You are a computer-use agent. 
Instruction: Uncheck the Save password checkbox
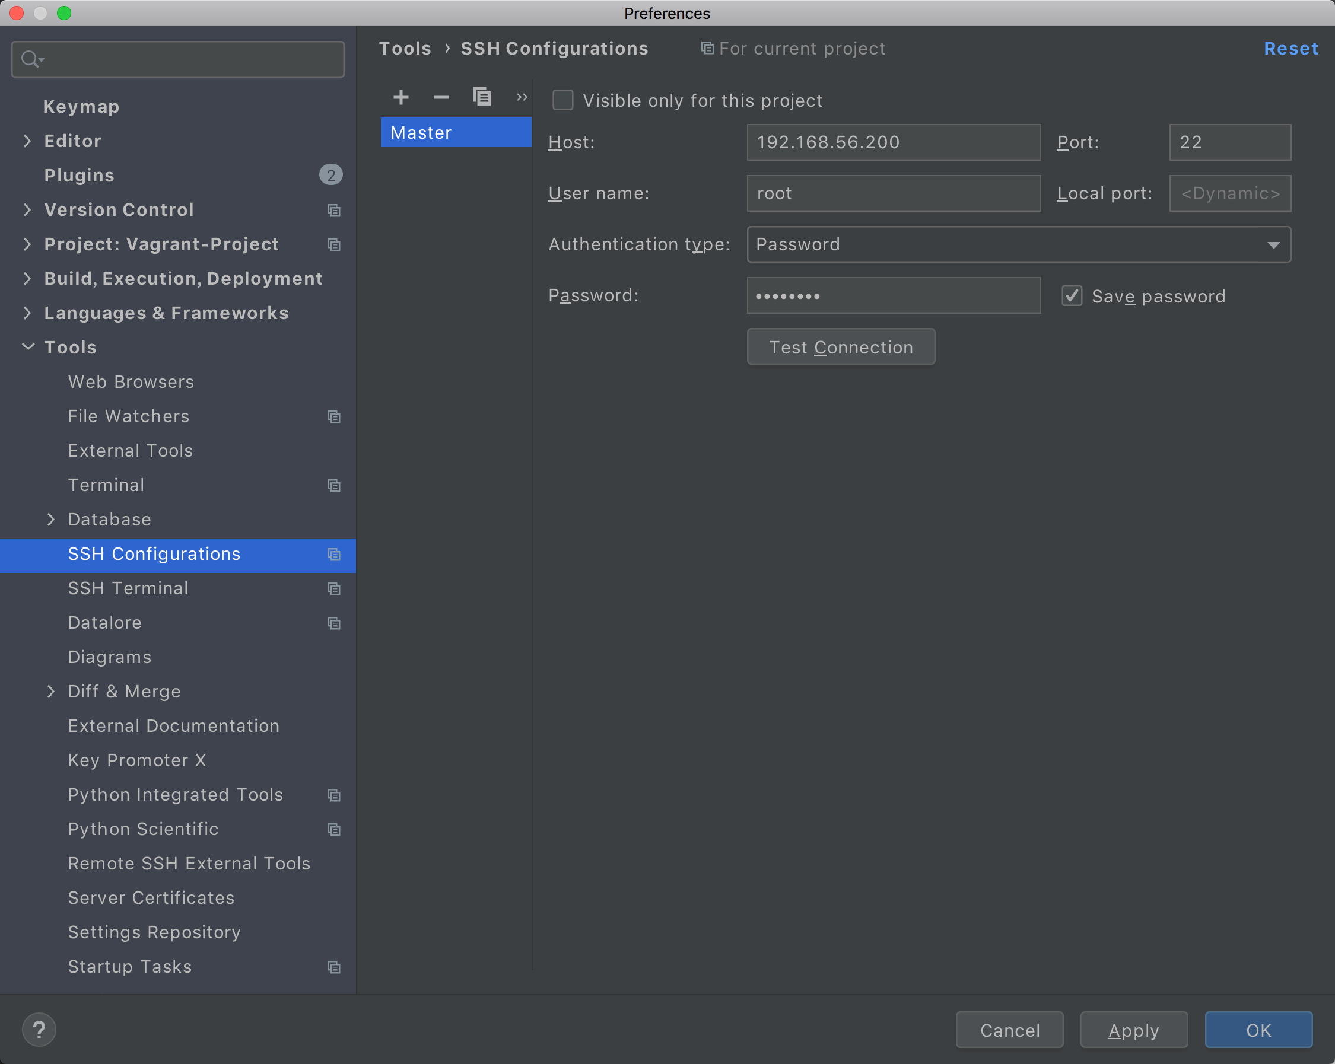(1072, 296)
